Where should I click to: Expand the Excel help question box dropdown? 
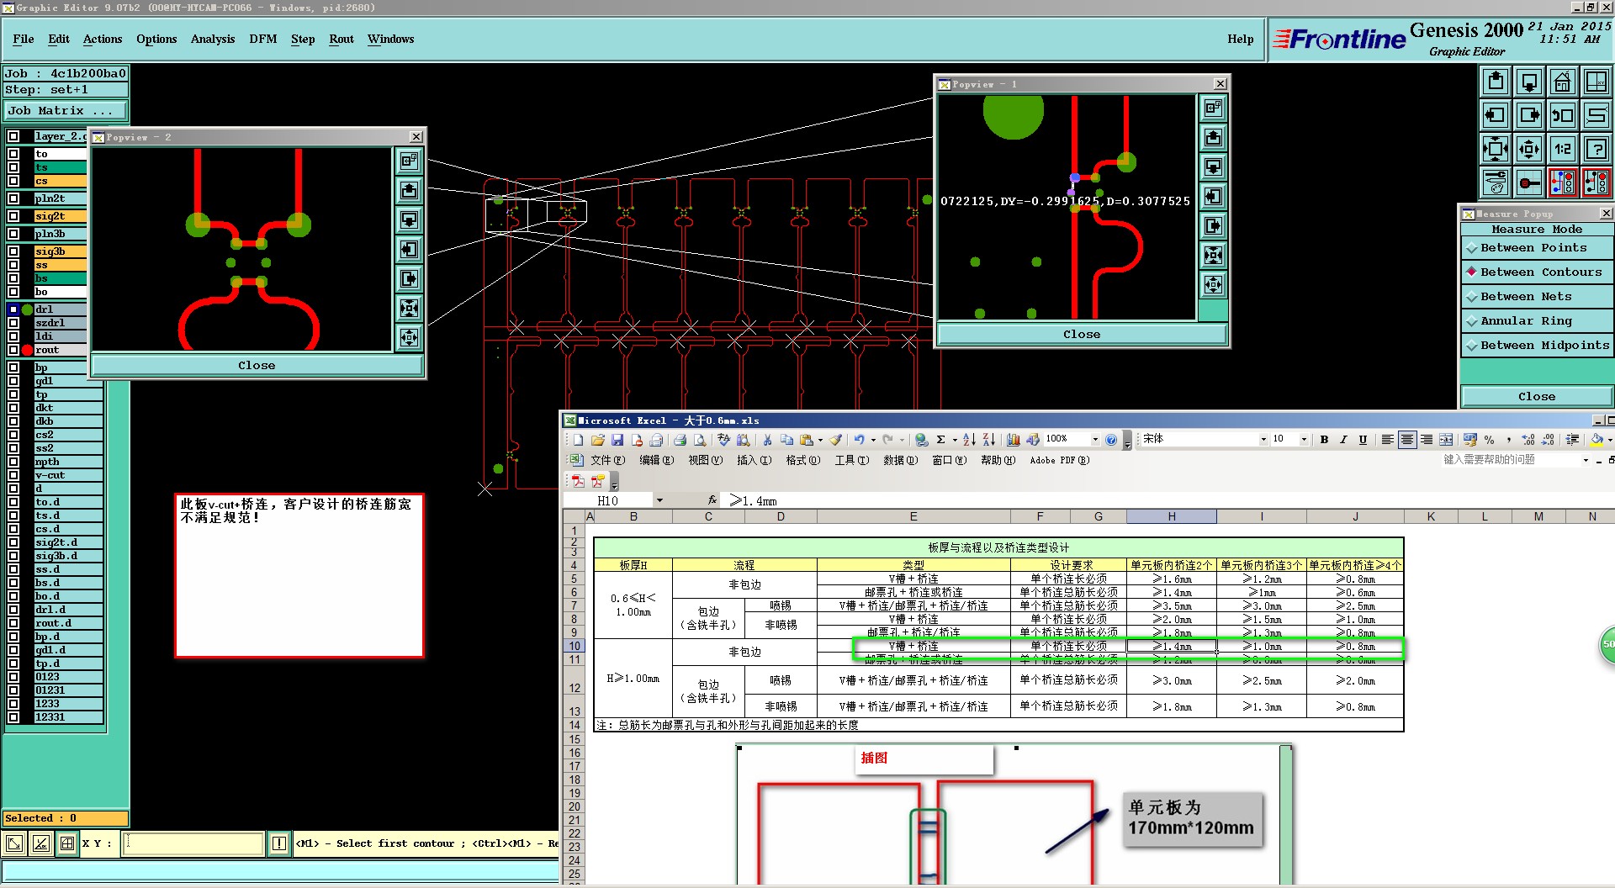click(x=1586, y=460)
